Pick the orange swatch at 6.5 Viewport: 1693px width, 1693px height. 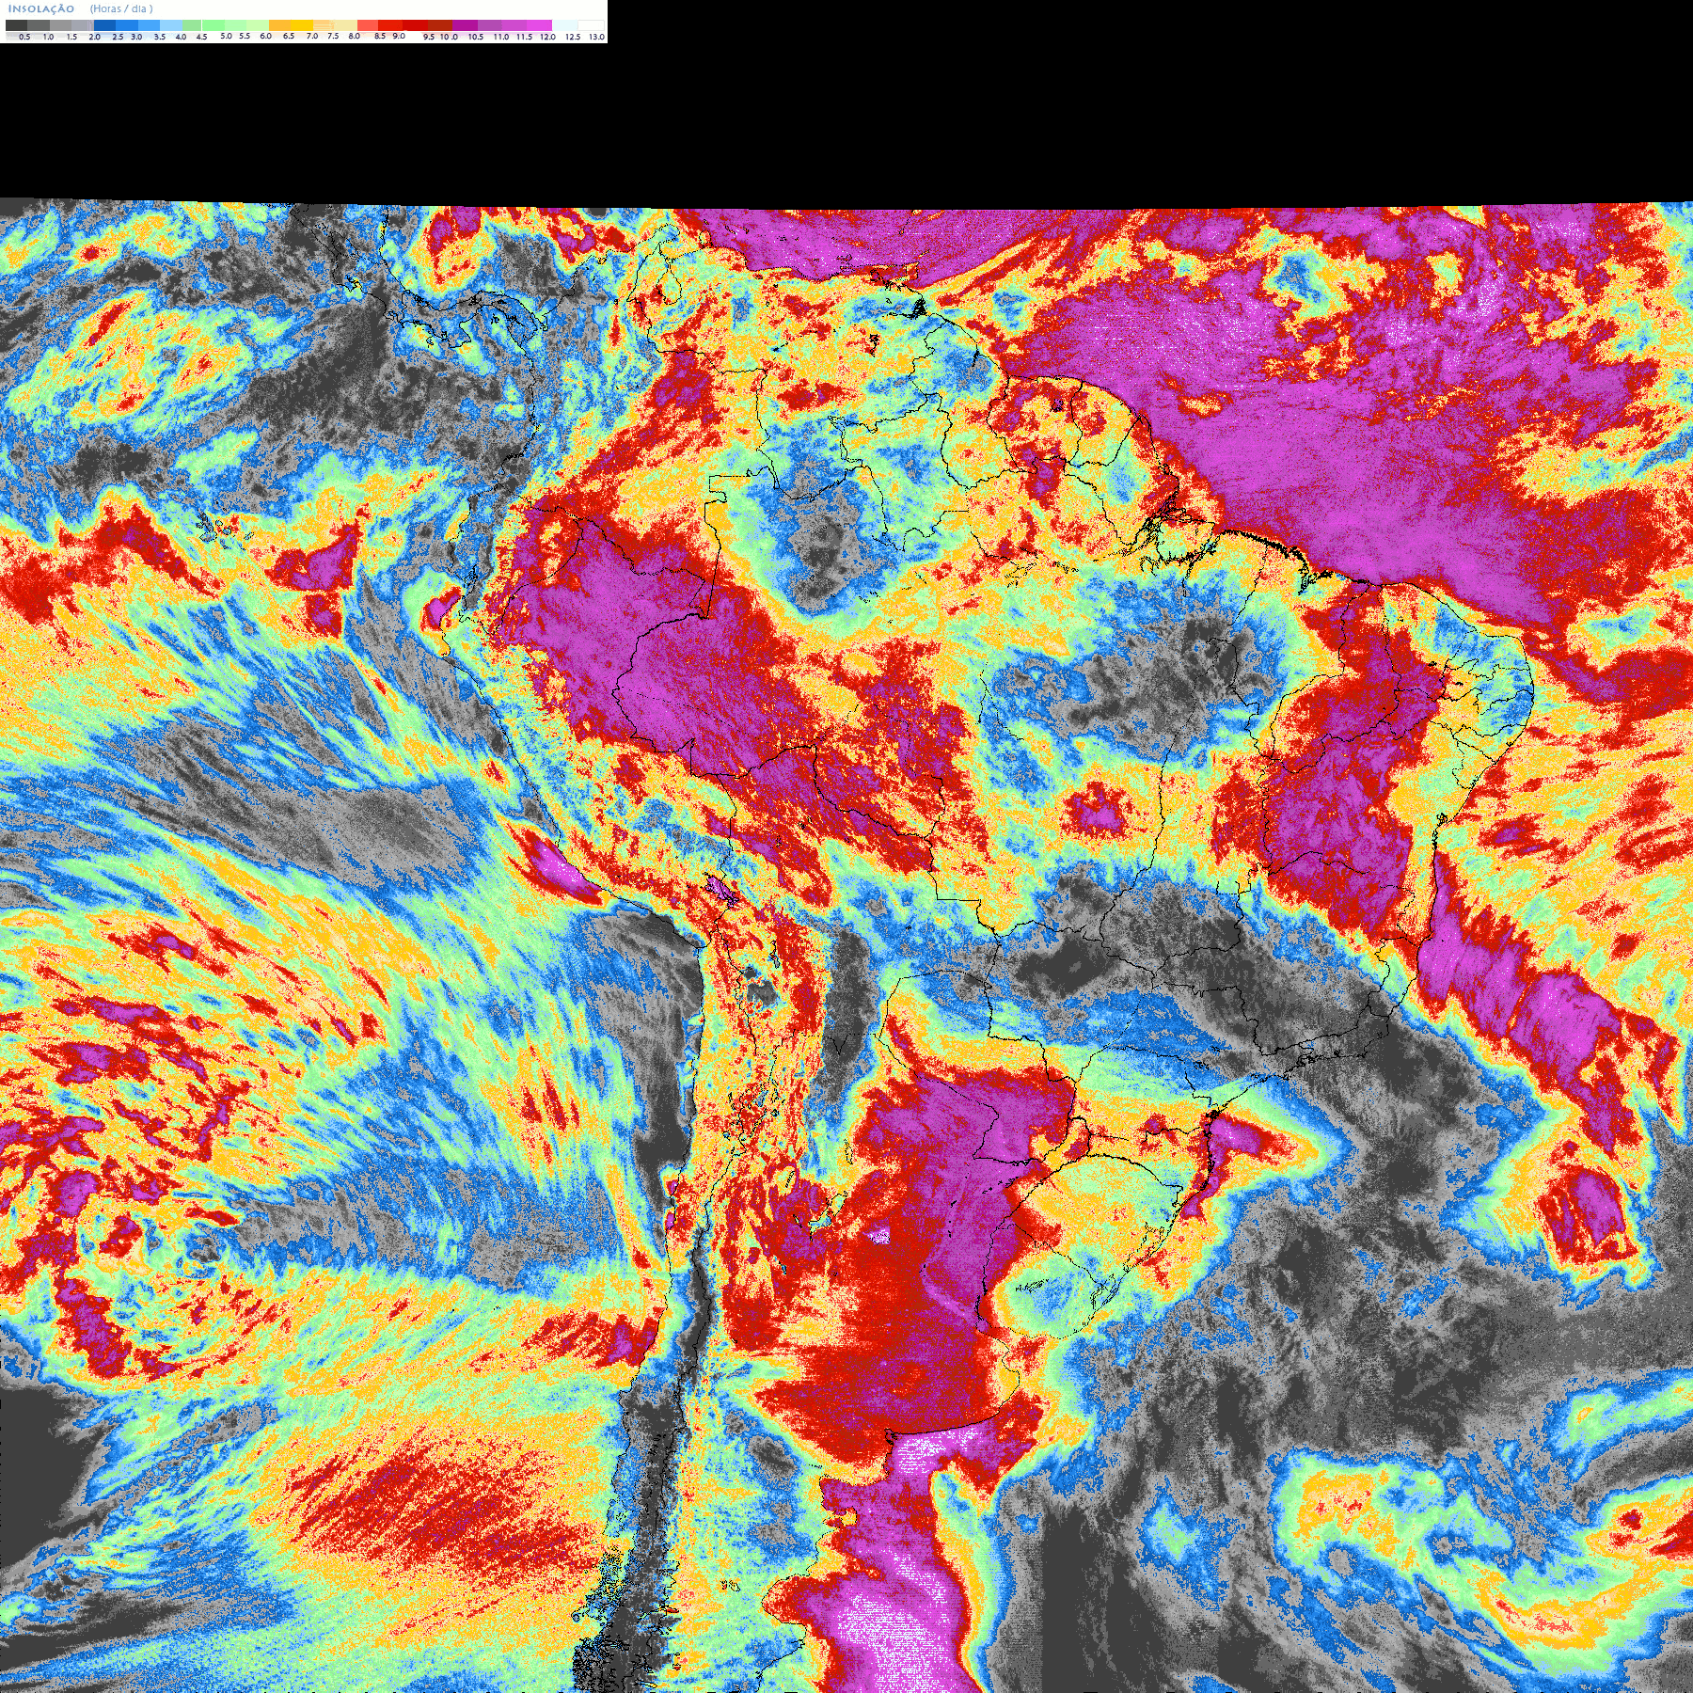(x=279, y=25)
